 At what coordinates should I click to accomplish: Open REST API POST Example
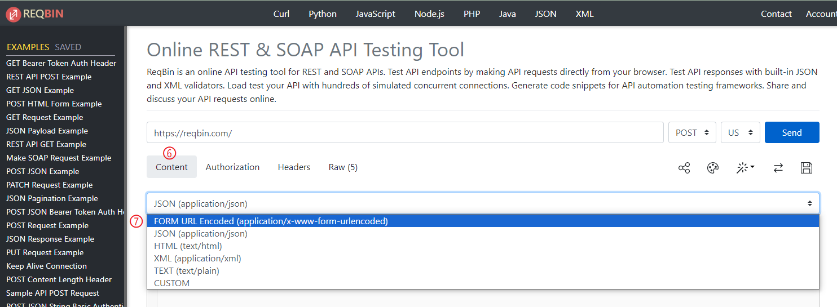coord(49,77)
